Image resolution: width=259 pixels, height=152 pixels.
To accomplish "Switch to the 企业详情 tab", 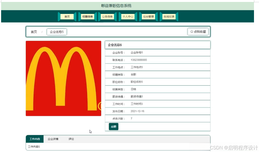I will 53,139.
